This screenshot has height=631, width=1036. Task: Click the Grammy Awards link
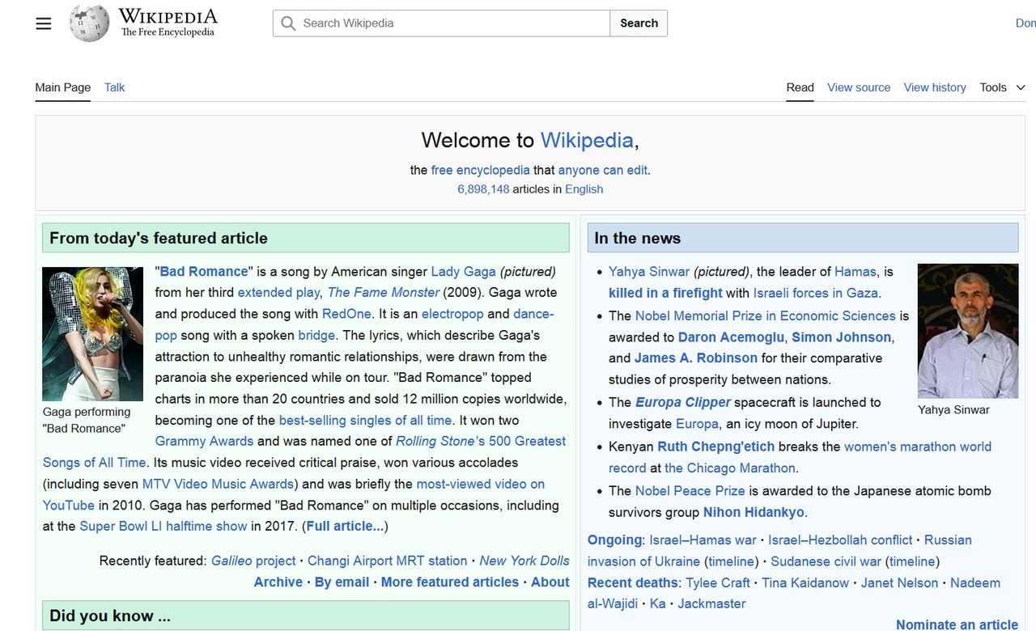tap(204, 441)
